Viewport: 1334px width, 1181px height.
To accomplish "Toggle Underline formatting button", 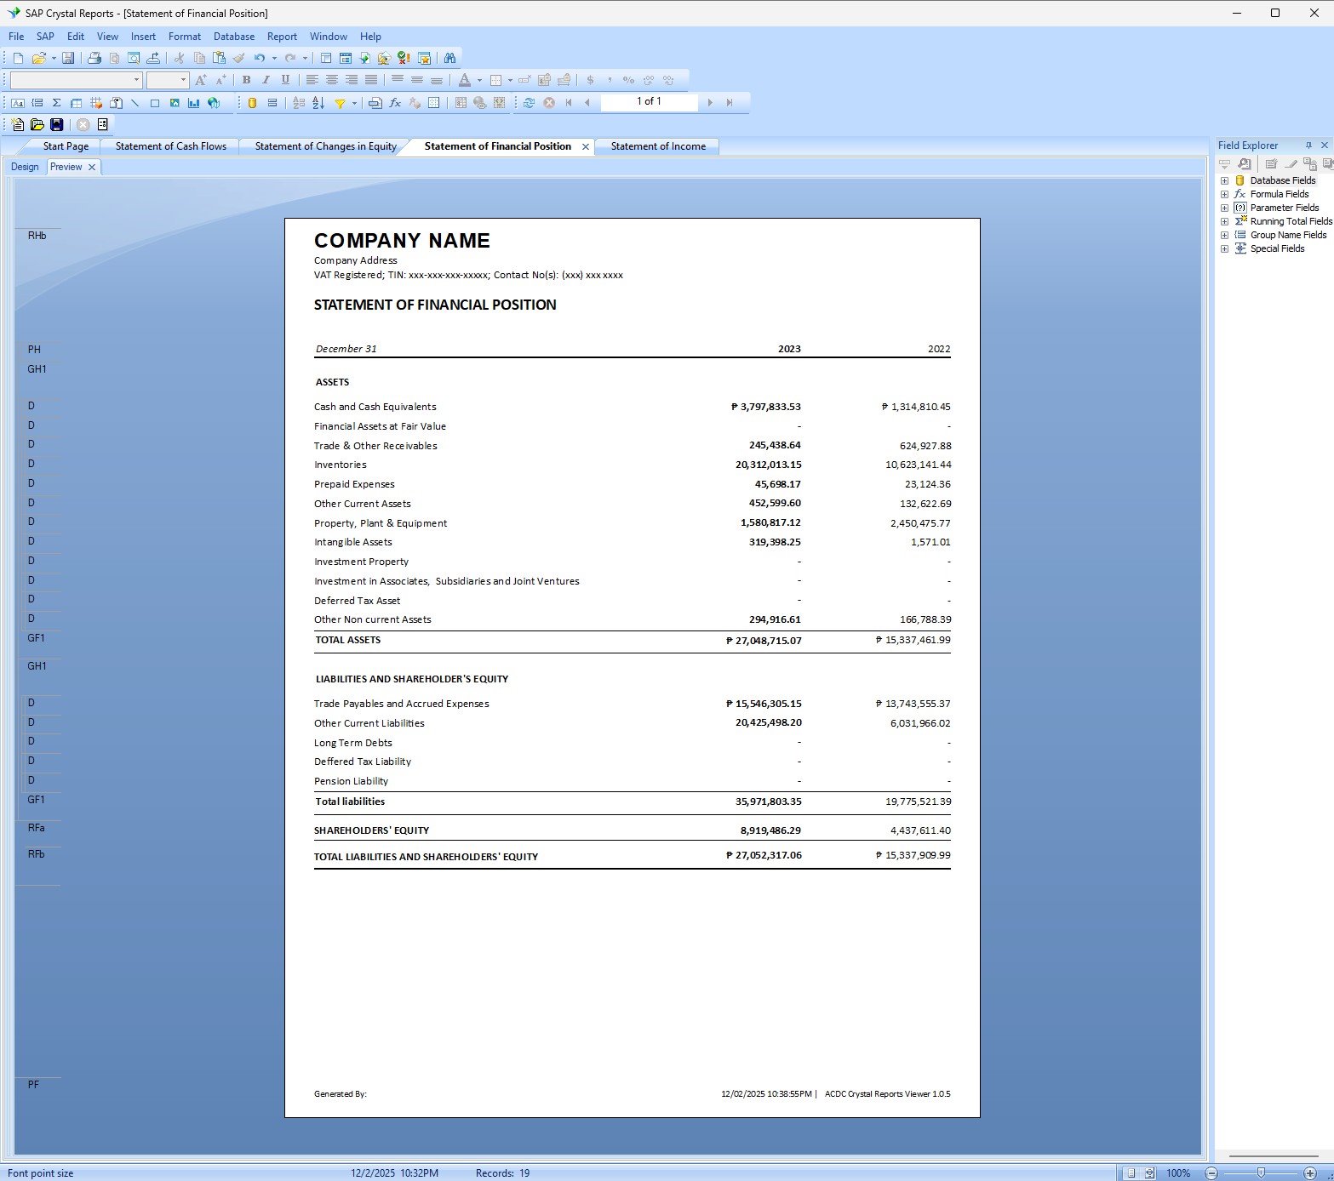I will (285, 80).
